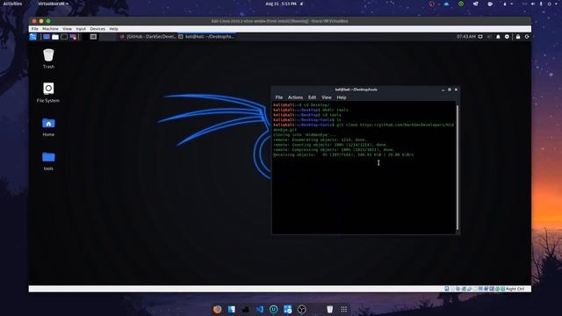The image size is (562, 316).
Task: Open VirtualBox Input menu
Action: pos(81,29)
